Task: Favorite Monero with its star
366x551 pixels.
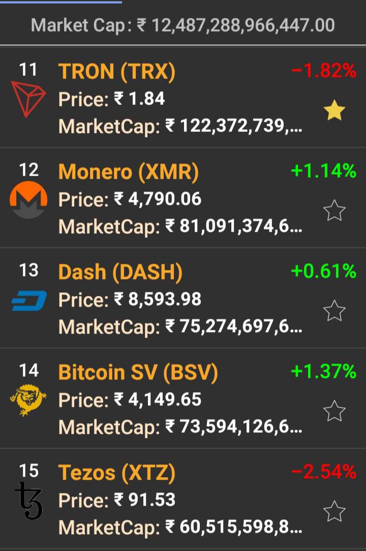Action: coord(334,210)
